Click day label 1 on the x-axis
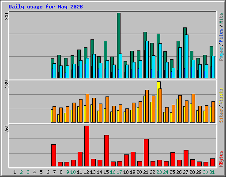Screen dimensions: 226x177 [15, 172]
